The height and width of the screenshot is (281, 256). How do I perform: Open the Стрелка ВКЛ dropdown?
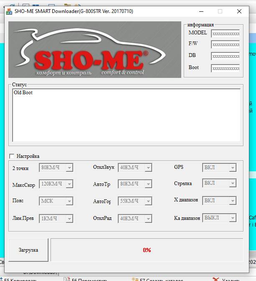219,183
